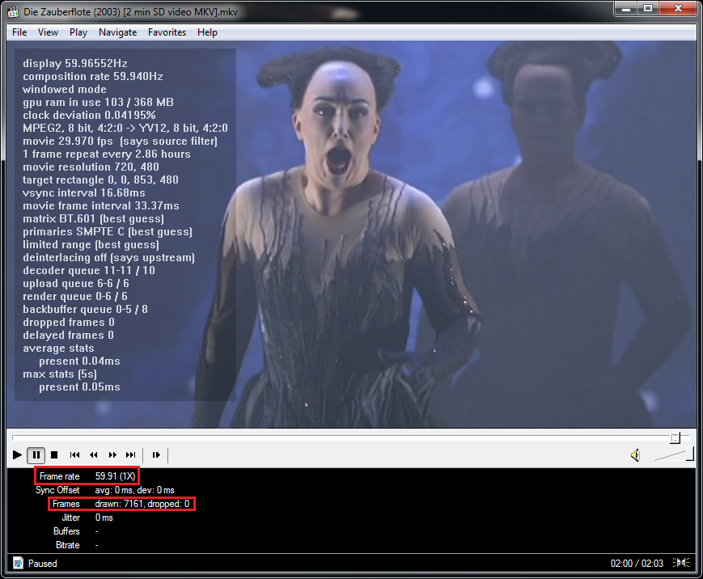Open the Help menu
Screen dimensions: 703x579
[x=207, y=32]
